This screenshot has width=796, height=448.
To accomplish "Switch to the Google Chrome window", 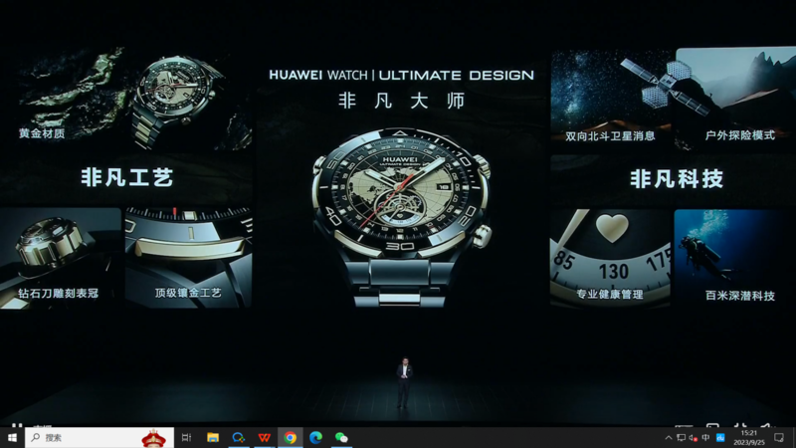I will point(291,437).
